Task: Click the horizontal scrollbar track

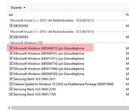Action: click(x=70, y=108)
